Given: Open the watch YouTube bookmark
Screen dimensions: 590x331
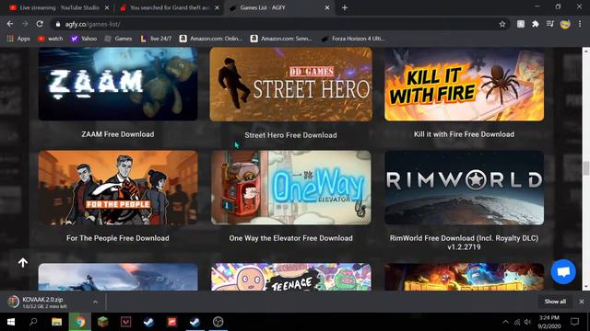Looking at the screenshot, I should (x=50, y=39).
